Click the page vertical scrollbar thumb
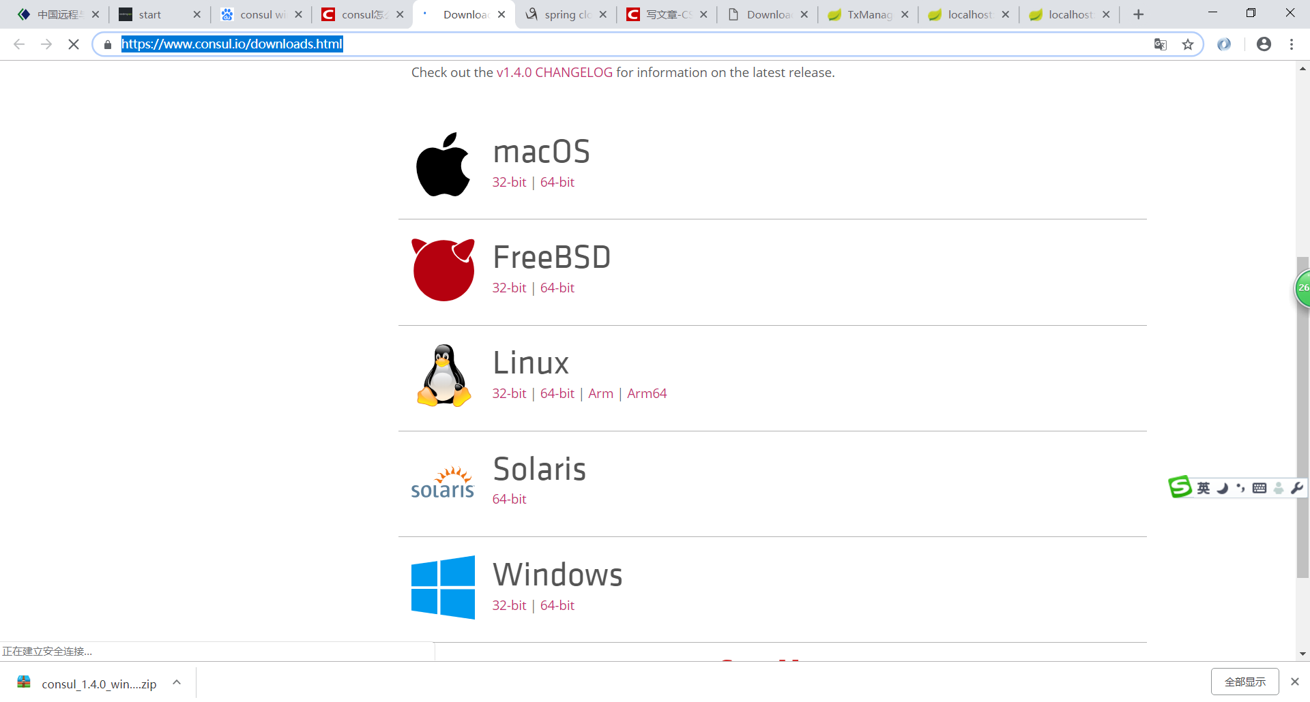The width and height of the screenshot is (1310, 702). point(1302,417)
